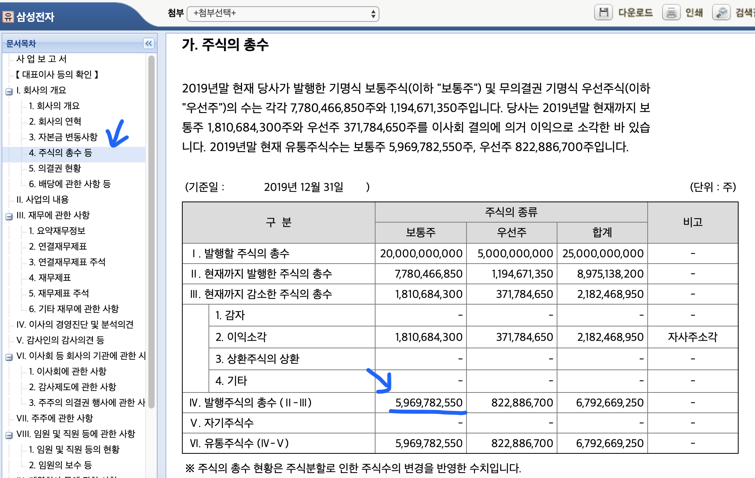Open 1. 회사의 개요 subsection
Viewport: 755px width, 478px height.
coord(54,106)
